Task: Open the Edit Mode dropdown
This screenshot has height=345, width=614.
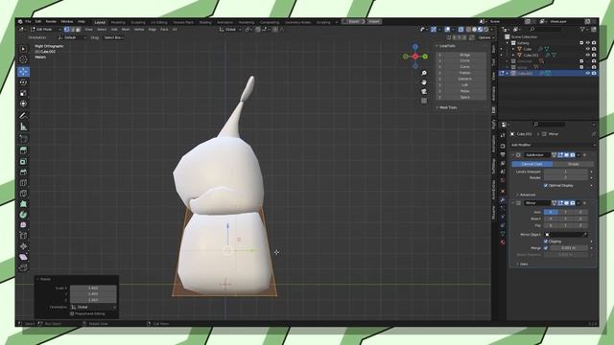Action: 46,30
